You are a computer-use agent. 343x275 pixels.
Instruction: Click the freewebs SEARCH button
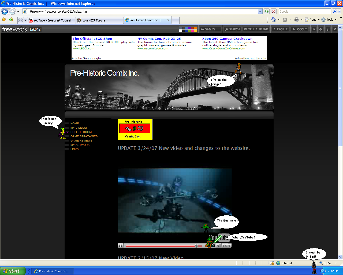click(232, 29)
